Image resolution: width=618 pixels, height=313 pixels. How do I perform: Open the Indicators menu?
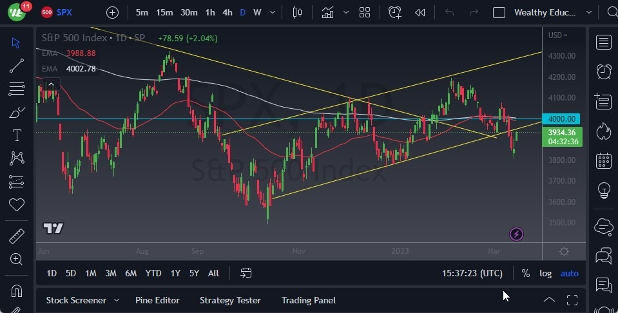coord(327,13)
